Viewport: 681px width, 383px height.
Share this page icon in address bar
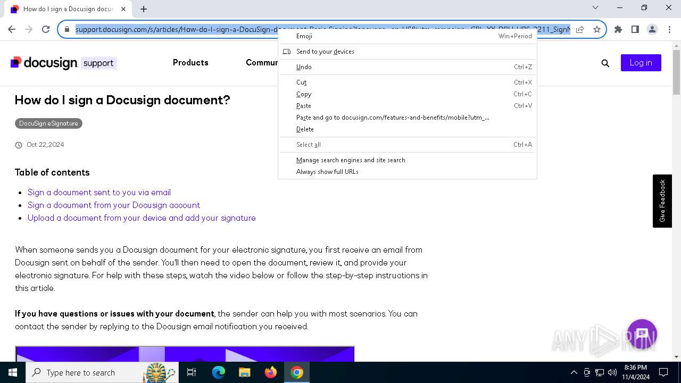click(x=580, y=29)
